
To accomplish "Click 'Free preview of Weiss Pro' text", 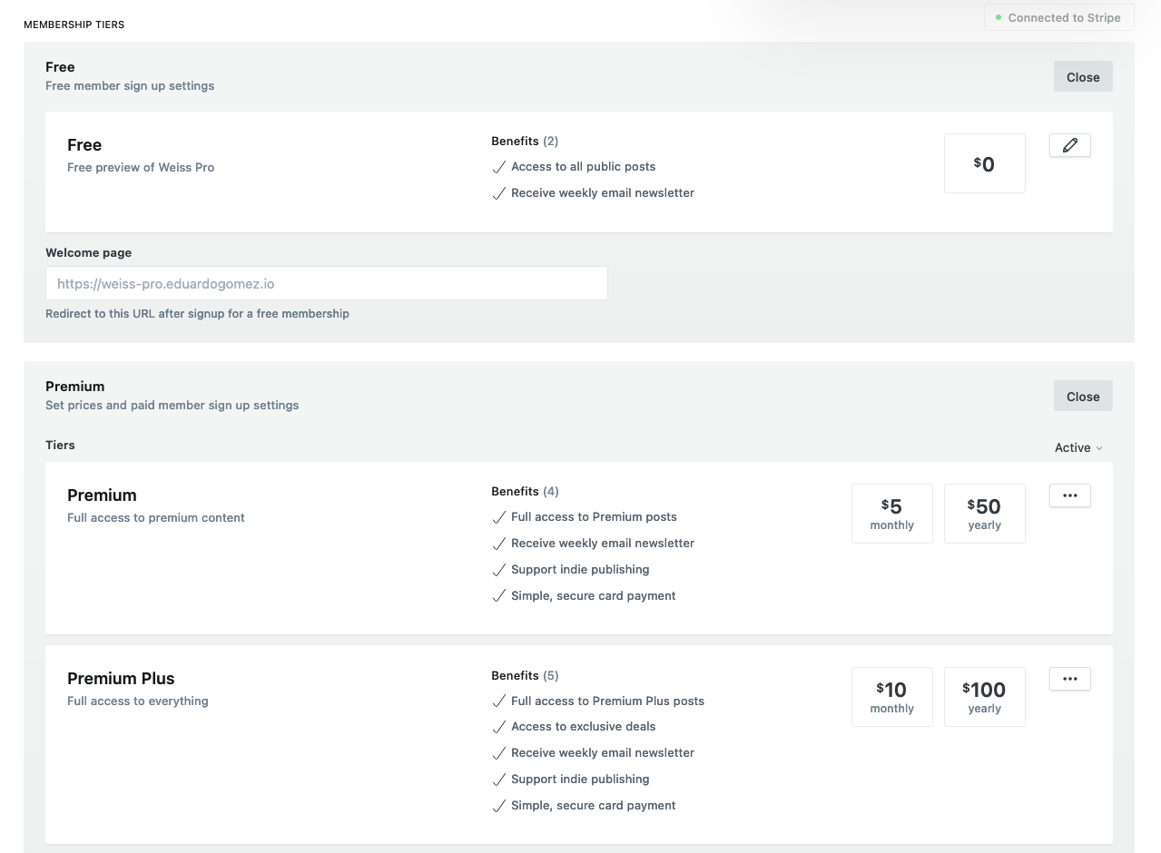I will pos(141,167).
